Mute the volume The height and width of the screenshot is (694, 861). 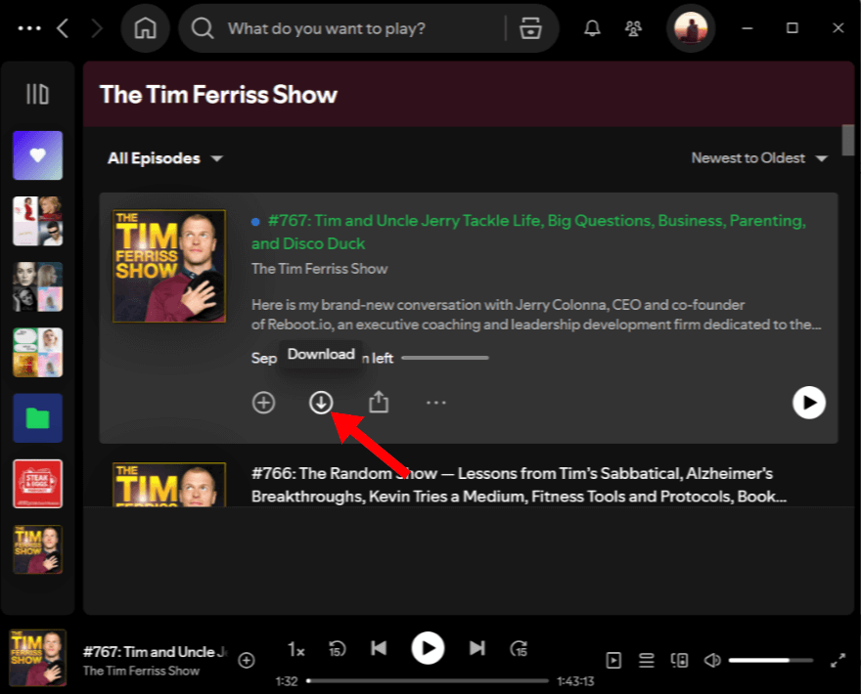coord(712,660)
